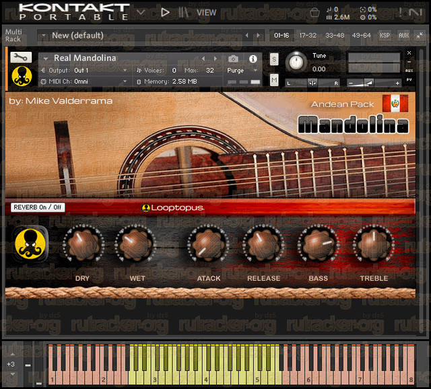Minimize rack view with the arrows icon
Image resolution: width=431 pixels, height=389 pixels.
pos(420,36)
